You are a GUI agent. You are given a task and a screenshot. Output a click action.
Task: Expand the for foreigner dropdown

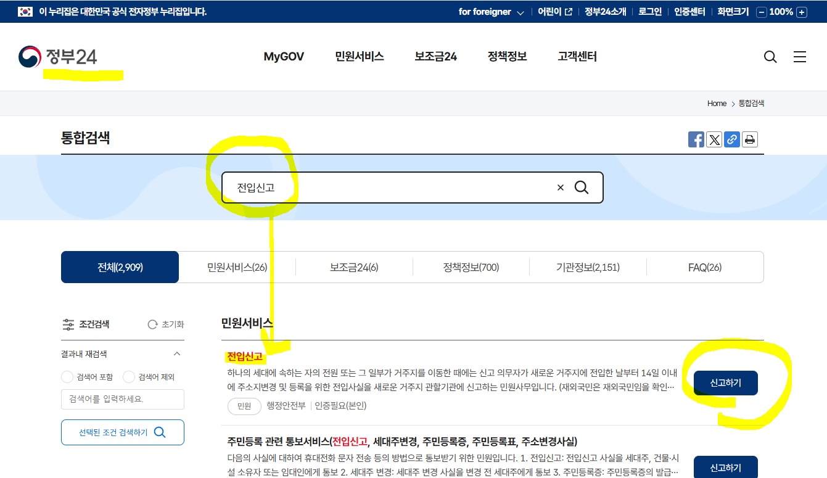click(x=491, y=12)
